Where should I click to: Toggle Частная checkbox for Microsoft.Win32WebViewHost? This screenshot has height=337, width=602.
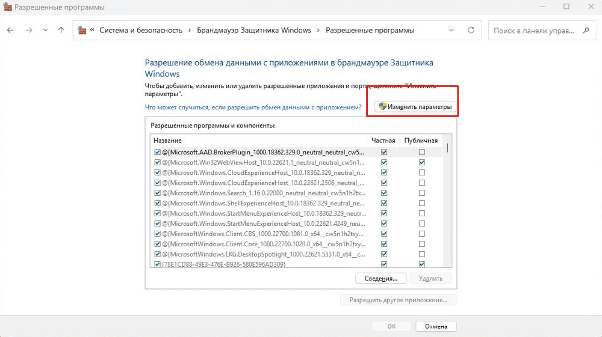(384, 163)
